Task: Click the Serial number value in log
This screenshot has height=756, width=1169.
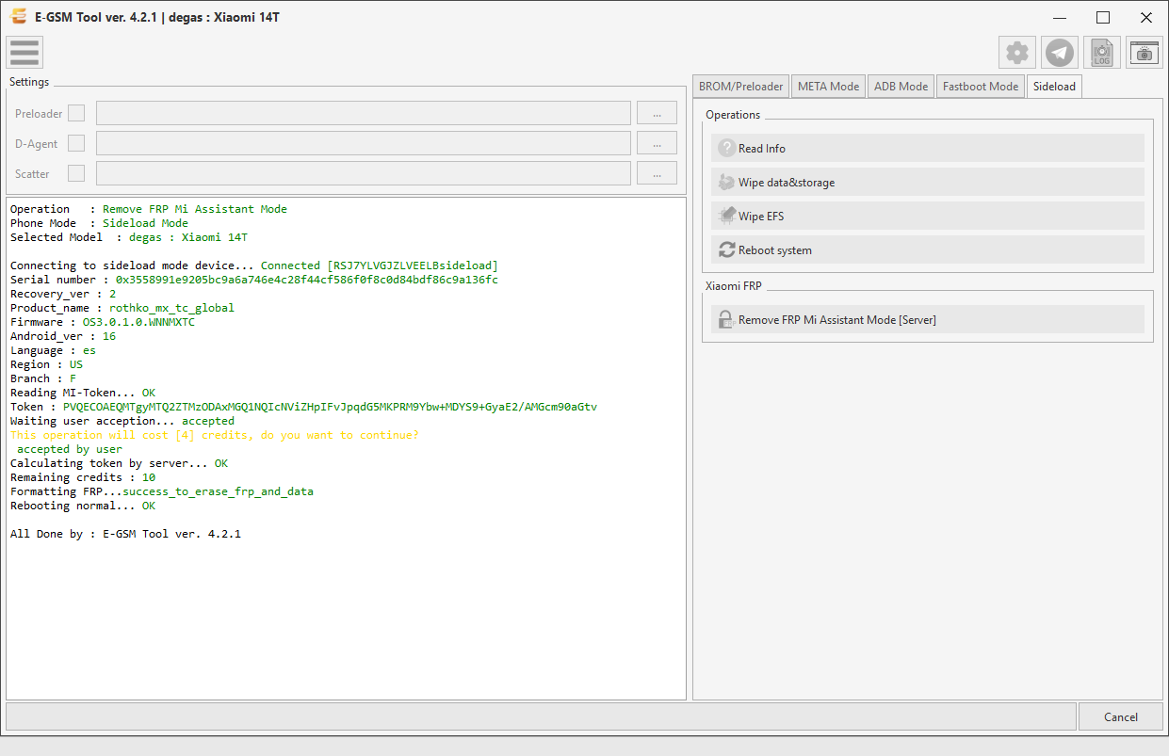Action: (307, 280)
